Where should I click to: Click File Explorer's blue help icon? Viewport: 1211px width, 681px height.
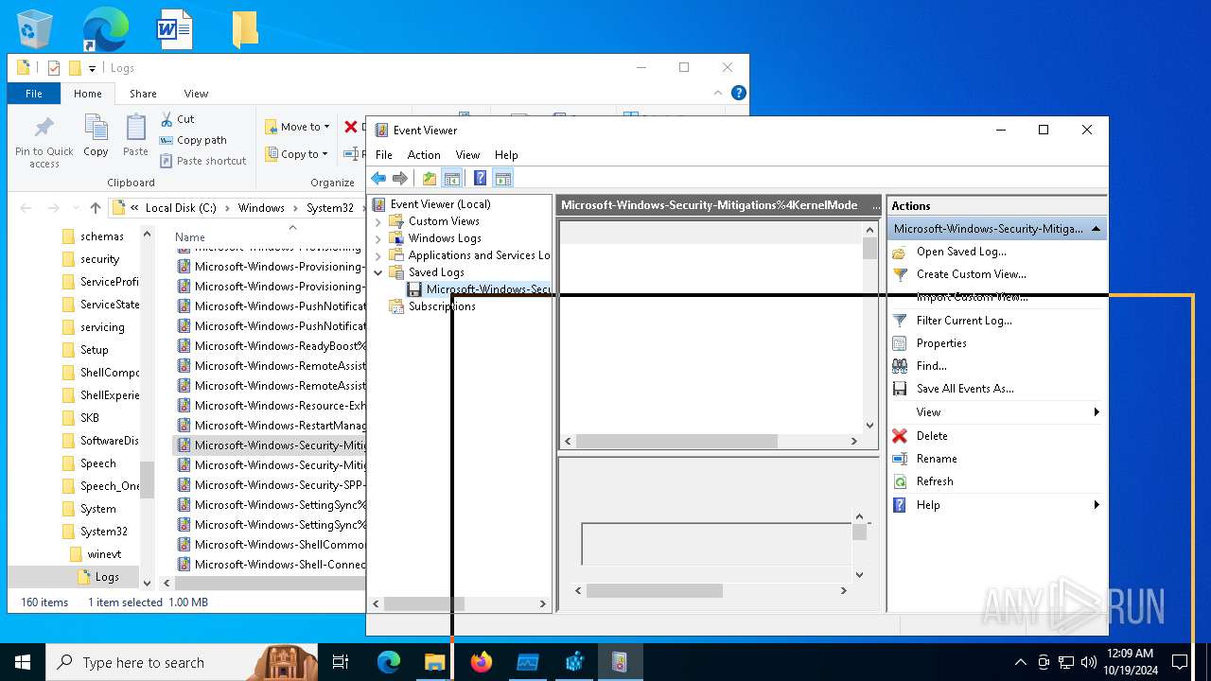pos(739,93)
